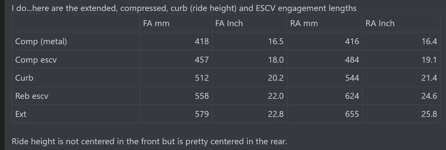Select the 457 FA mm cell
Screen dimensions: 446x150
click(x=202, y=60)
